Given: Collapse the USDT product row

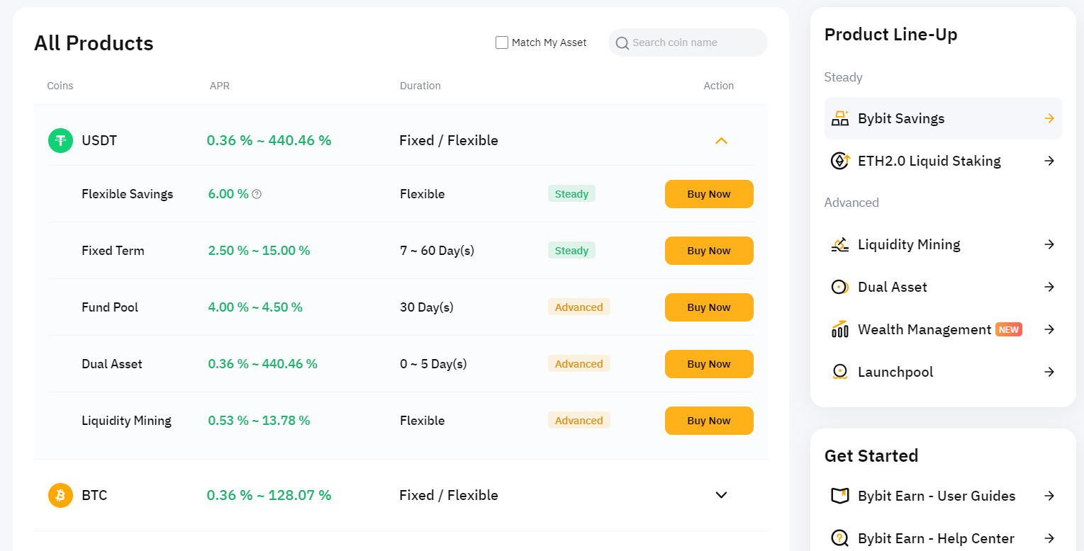Looking at the screenshot, I should point(721,140).
